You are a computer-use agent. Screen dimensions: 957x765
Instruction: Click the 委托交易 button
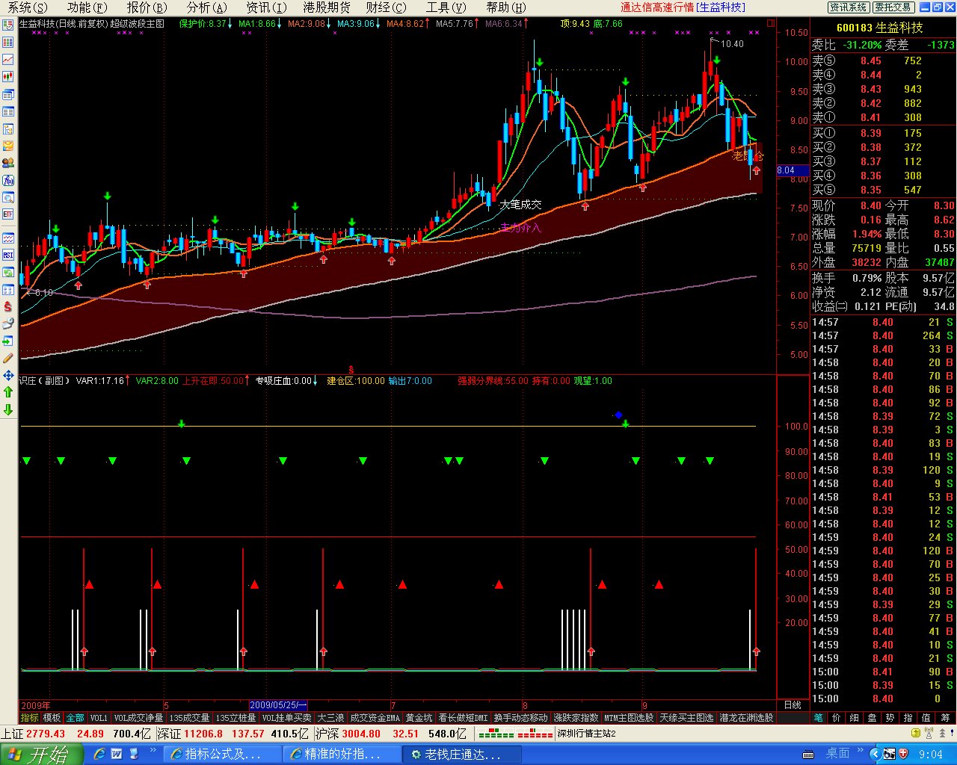pyautogui.click(x=893, y=7)
